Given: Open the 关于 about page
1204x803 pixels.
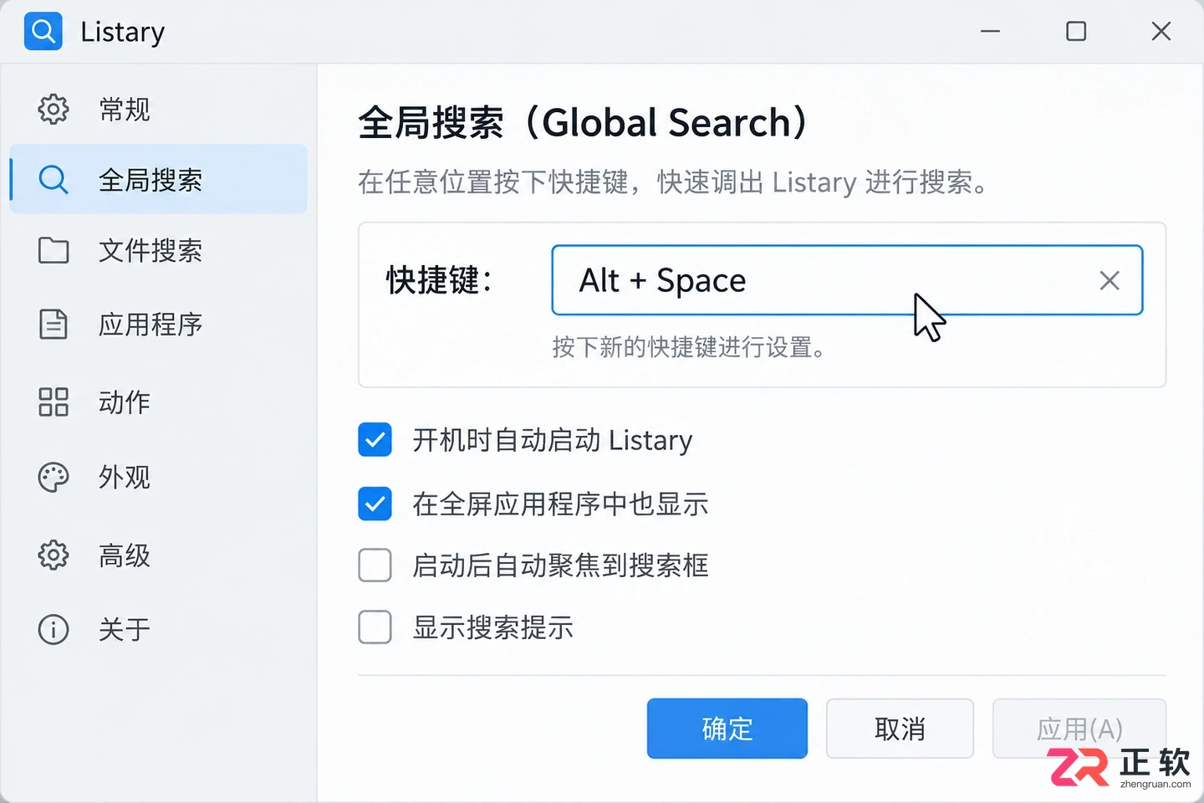Looking at the screenshot, I should [159, 629].
